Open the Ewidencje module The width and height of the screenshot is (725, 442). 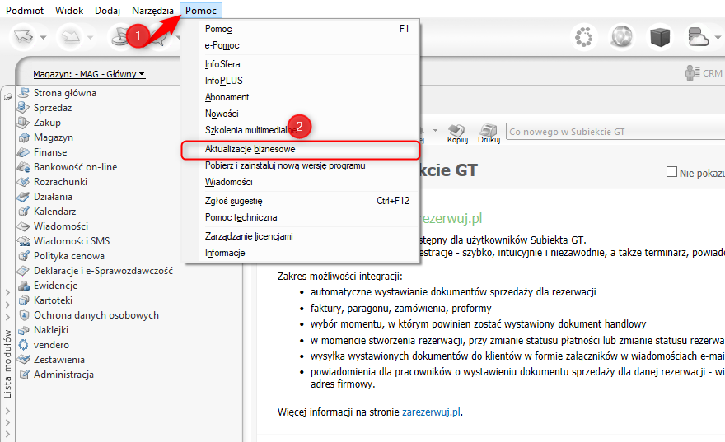coord(55,286)
